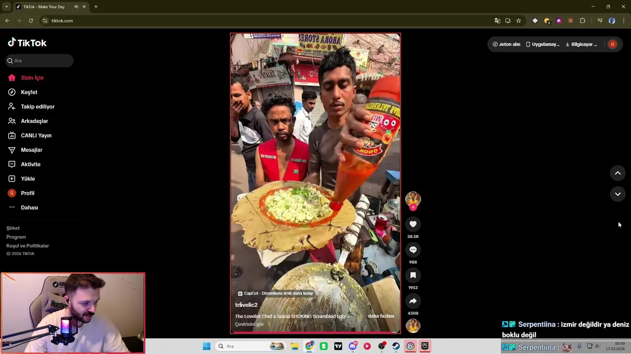Open a new browser tab
Screen dimensions: 631x354
96,7
